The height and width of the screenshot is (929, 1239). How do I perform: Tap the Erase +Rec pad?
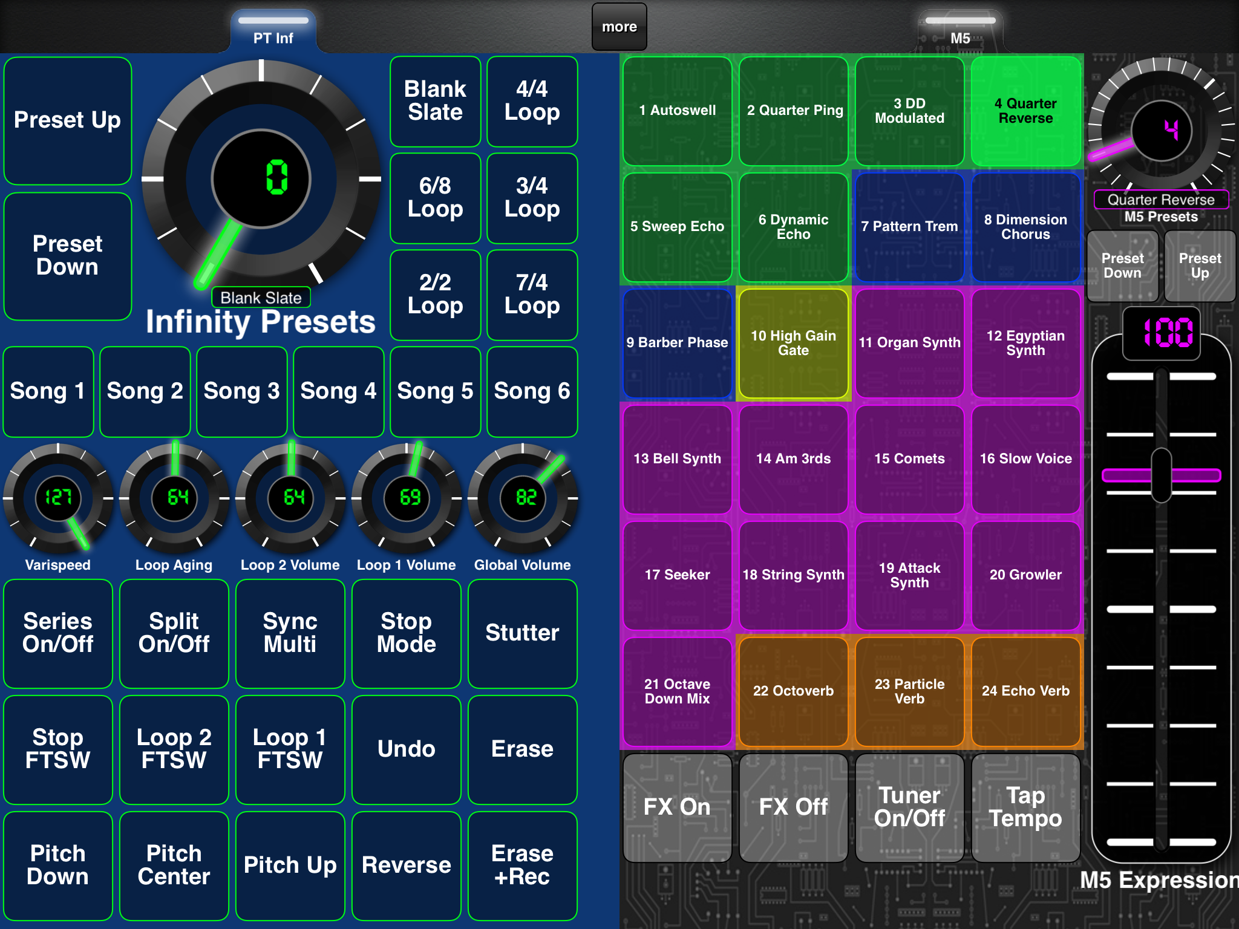pyautogui.click(x=523, y=865)
